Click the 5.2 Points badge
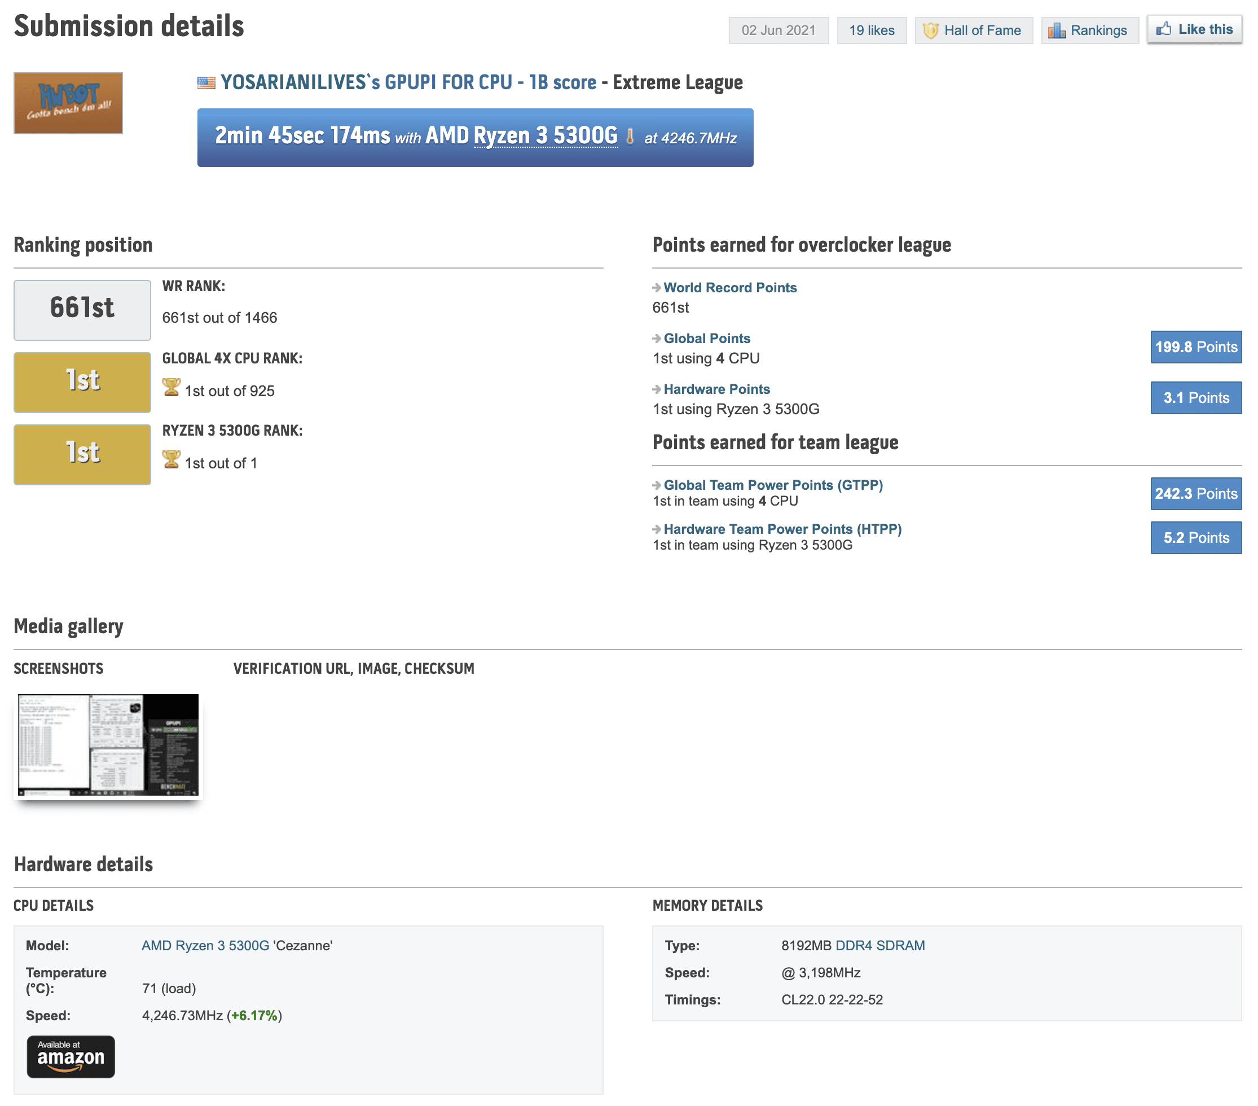The image size is (1258, 1106). [x=1196, y=538]
